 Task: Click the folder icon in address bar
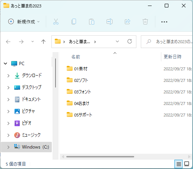58,41
